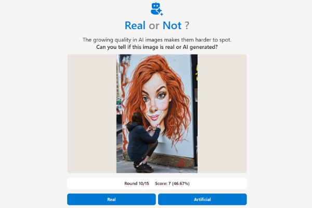The height and width of the screenshot is (208, 312).
Task: Click the blue word Not in title
Action: 172,25
